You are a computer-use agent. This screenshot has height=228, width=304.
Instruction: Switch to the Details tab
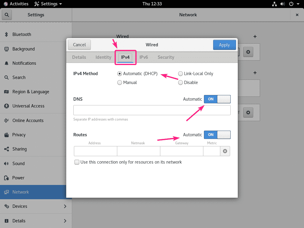point(79,57)
